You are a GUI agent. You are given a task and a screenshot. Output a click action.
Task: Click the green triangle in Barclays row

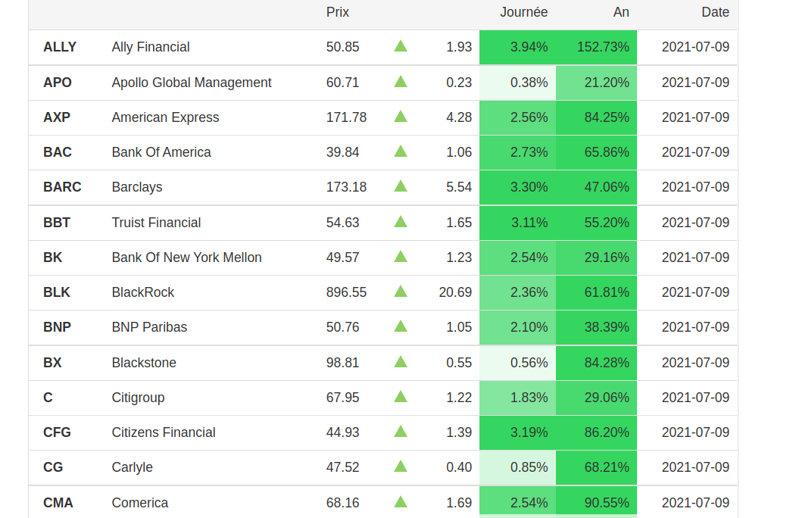(401, 186)
